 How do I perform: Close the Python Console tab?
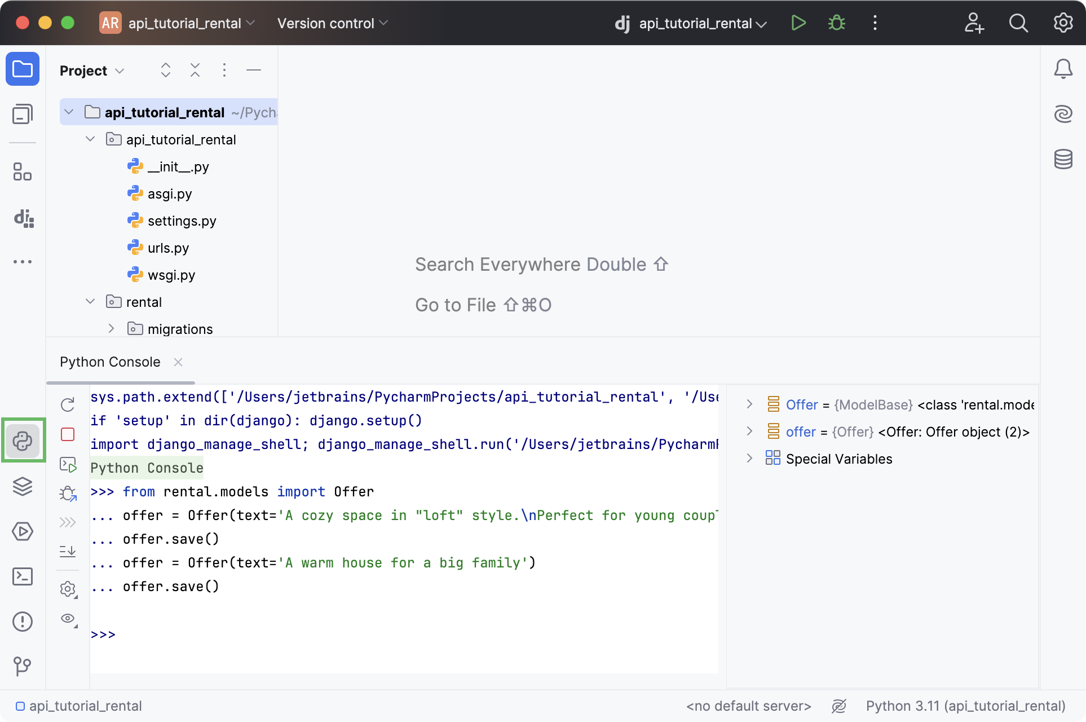coord(178,362)
